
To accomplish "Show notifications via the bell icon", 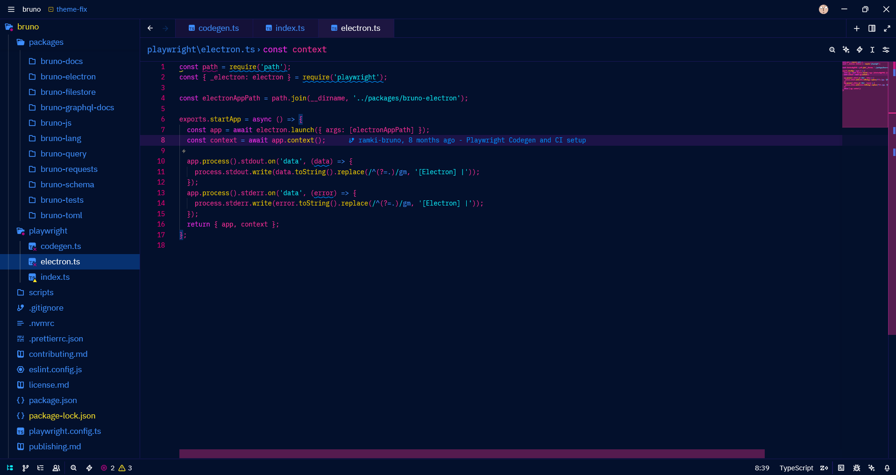I will point(887,468).
